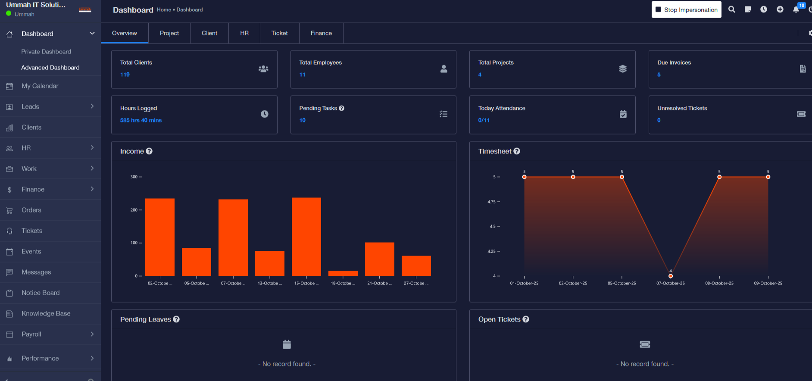Click the Pending Tasks help icon

click(341, 108)
